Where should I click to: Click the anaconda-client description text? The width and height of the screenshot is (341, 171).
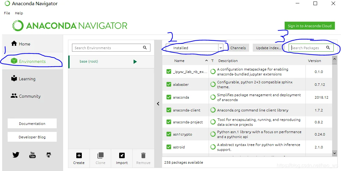click(x=253, y=110)
